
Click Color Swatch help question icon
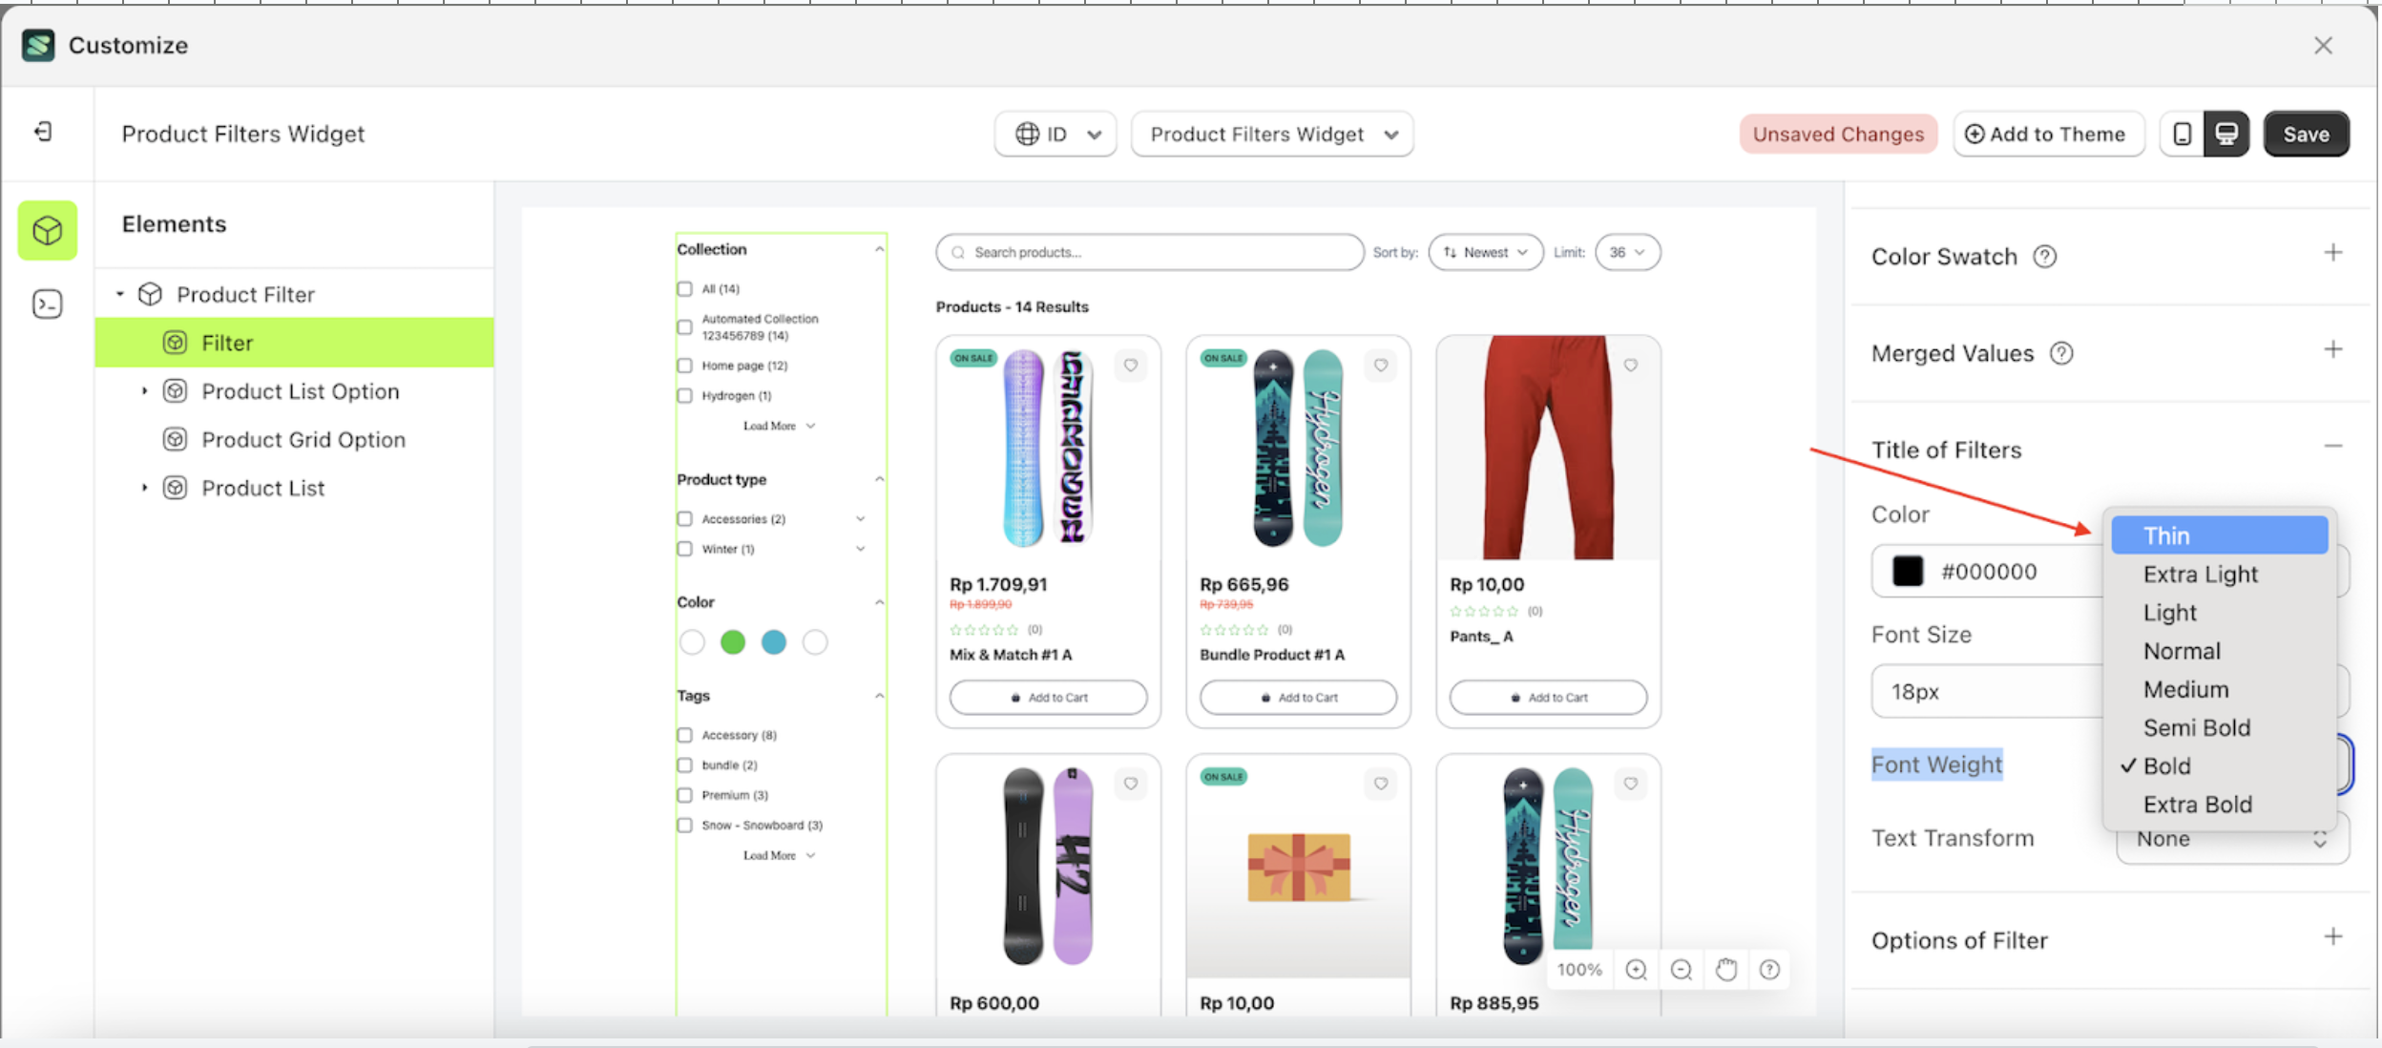pyautogui.click(x=2044, y=257)
